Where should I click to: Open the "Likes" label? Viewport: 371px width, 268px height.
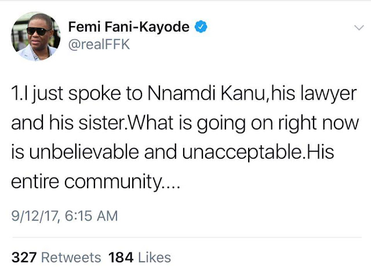[x=154, y=257]
